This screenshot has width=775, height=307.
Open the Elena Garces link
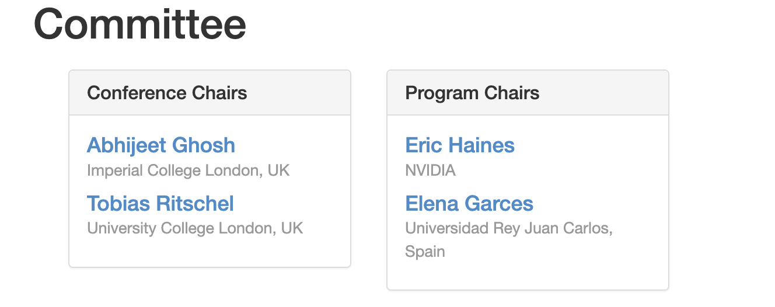tap(469, 204)
